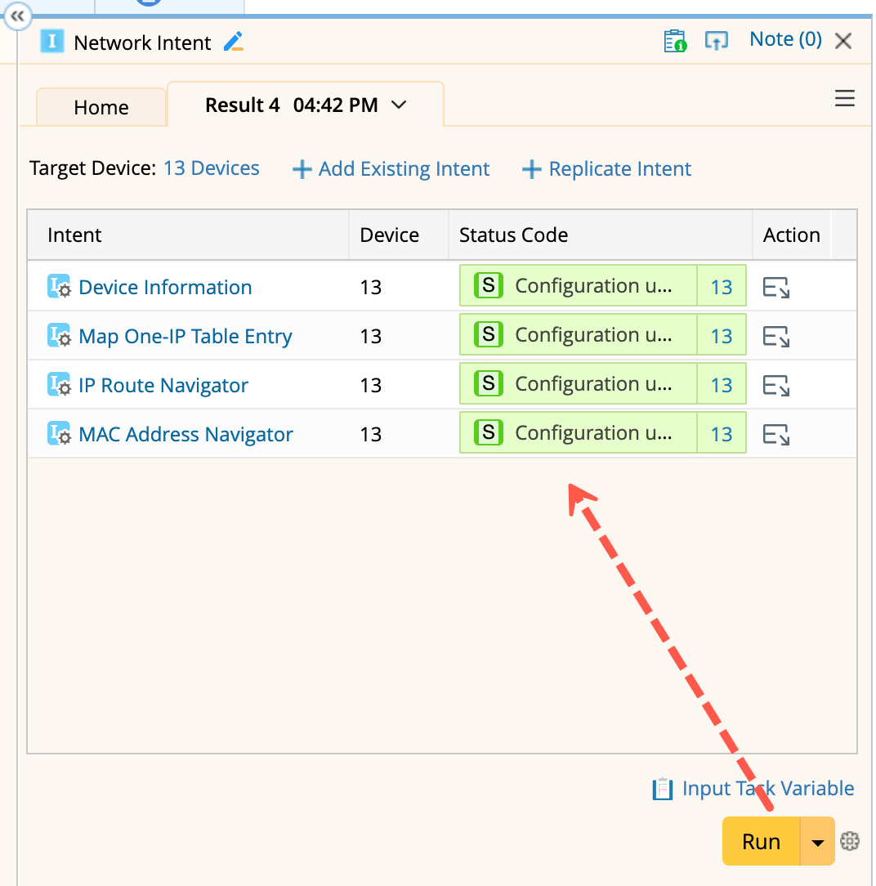Click the status code for Device Information
The image size is (876, 886).
579,285
